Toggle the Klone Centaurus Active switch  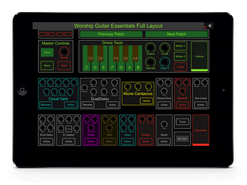click(146, 101)
